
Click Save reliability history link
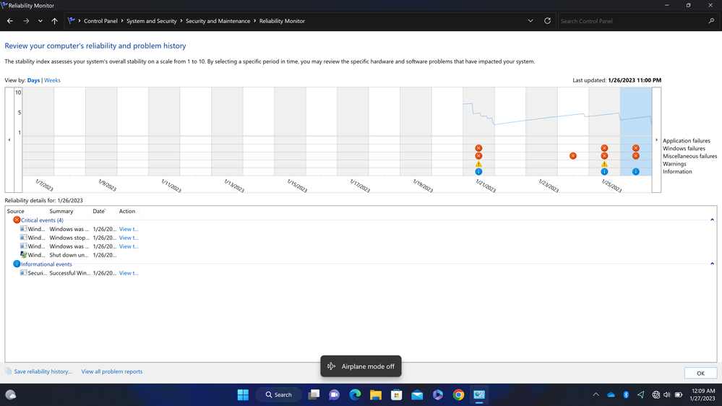click(x=43, y=371)
